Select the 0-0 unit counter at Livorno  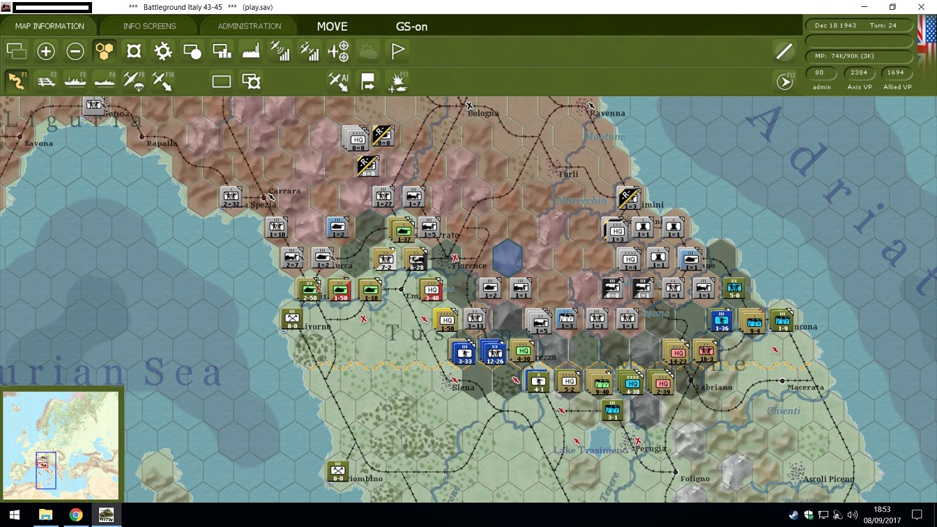292,319
